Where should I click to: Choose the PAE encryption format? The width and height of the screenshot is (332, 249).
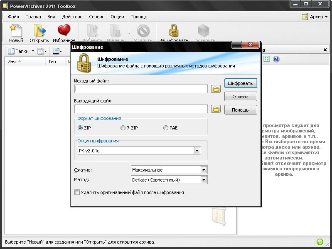click(166, 128)
